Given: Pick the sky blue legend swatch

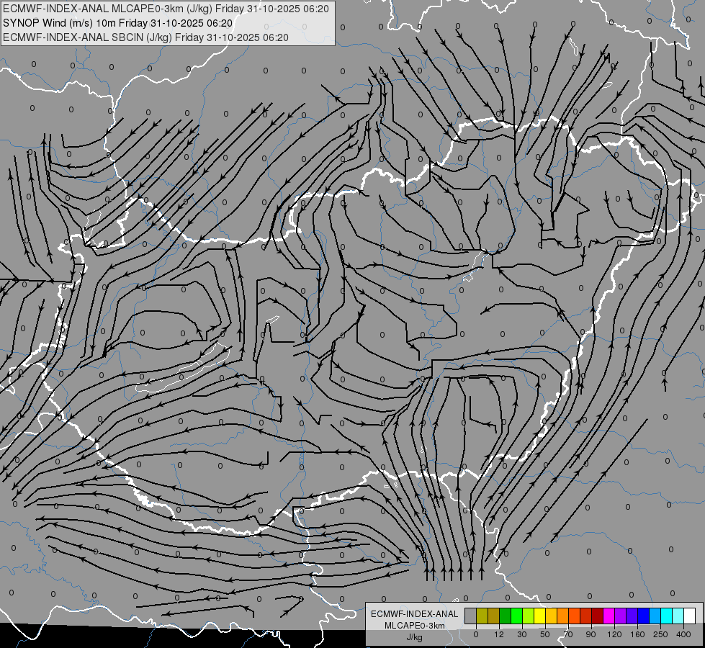Looking at the screenshot, I should tap(655, 616).
